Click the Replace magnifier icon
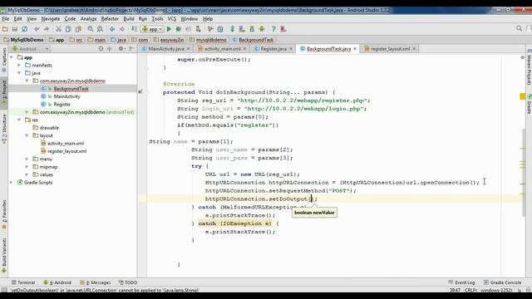The image size is (532, 299). 100,29
